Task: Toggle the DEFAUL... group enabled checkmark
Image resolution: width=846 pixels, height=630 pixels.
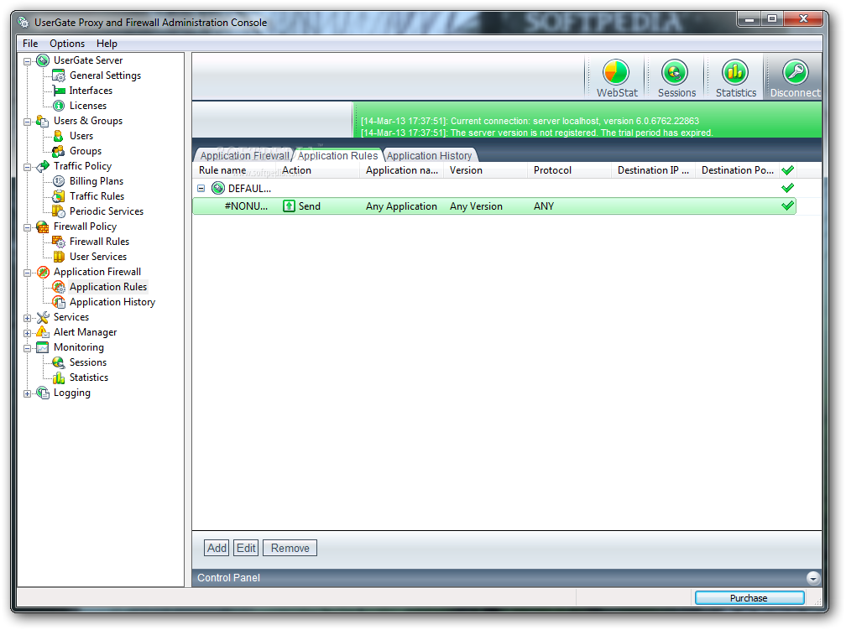Action: tap(787, 188)
